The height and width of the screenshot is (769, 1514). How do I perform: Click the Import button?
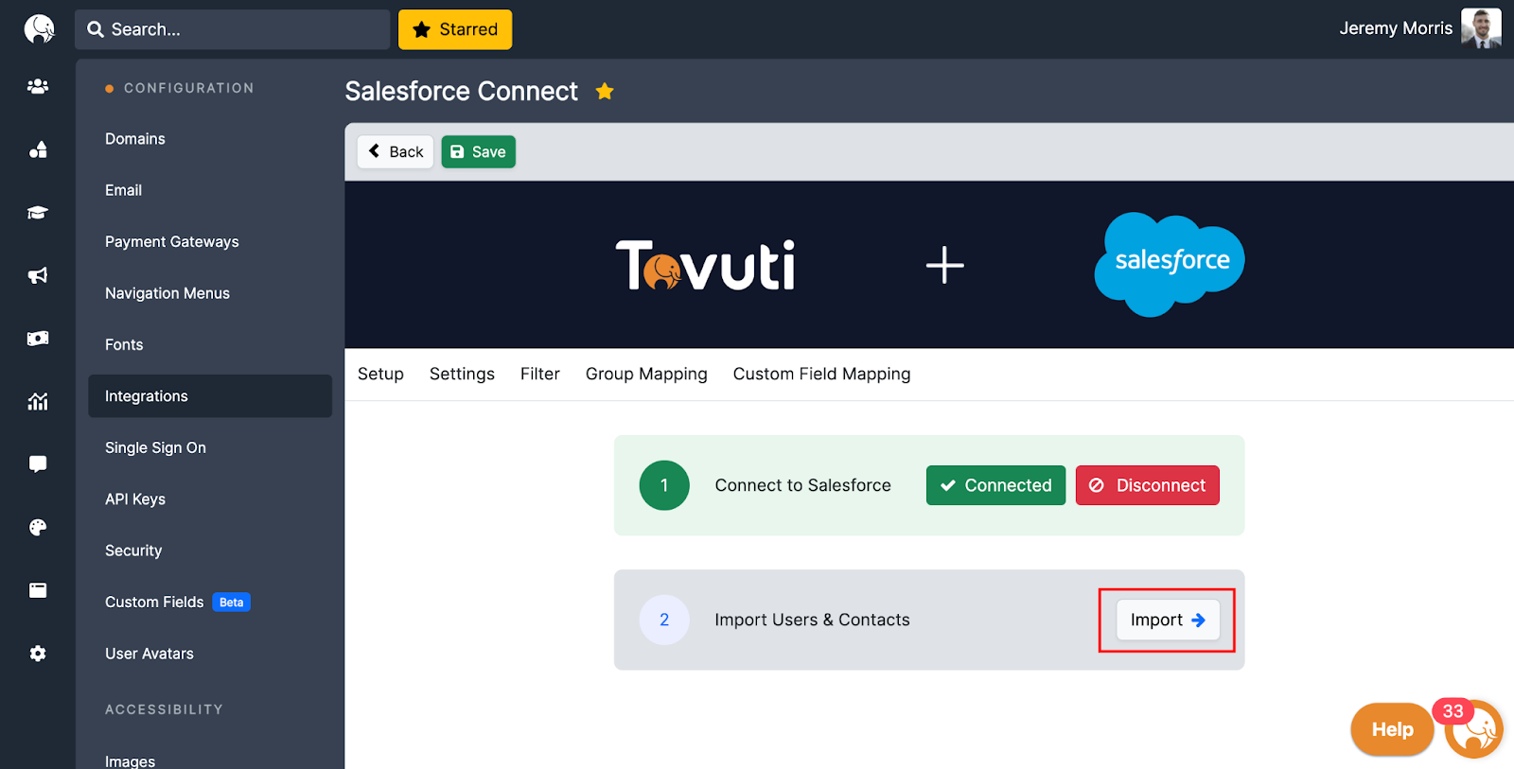coord(1168,620)
